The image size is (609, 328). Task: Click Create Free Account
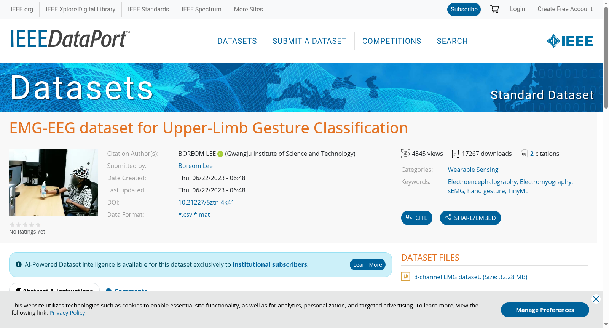click(565, 9)
